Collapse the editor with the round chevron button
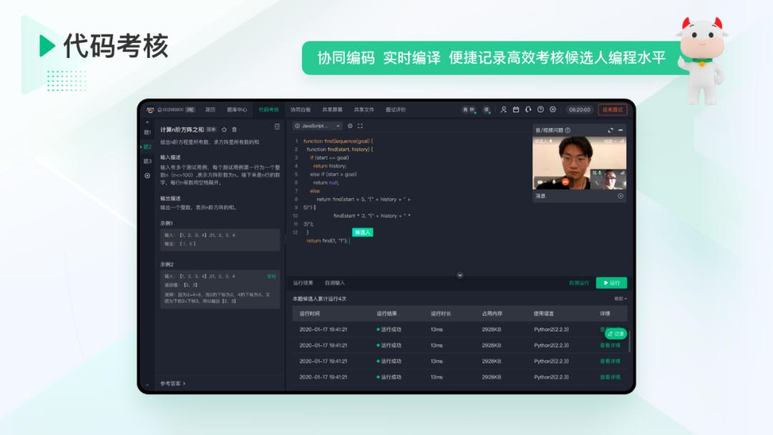 [460, 275]
